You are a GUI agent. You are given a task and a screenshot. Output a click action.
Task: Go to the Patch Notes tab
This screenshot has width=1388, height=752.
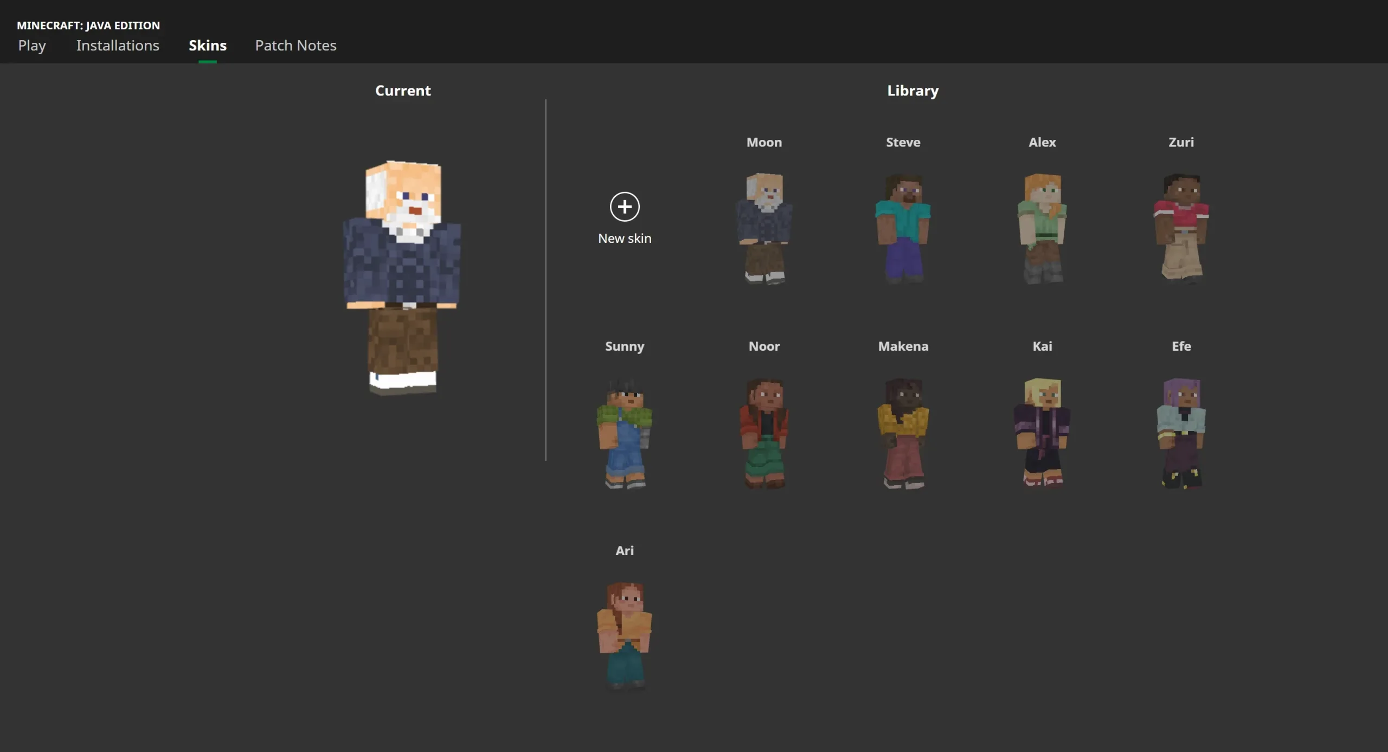click(295, 46)
